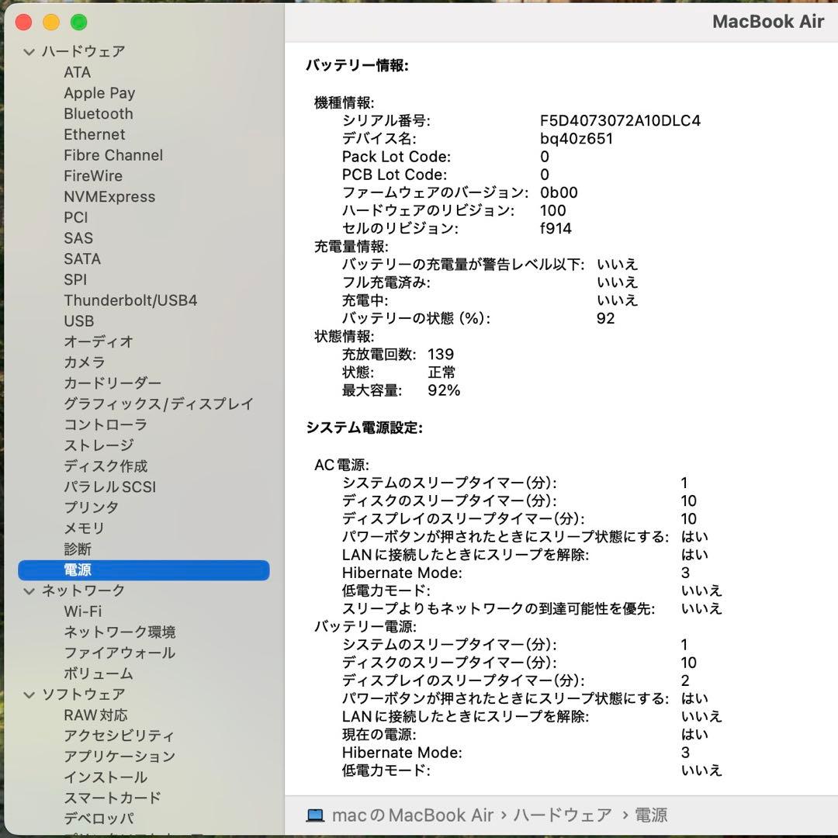Viewport: 838px width, 838px height.
Task: Collapse the ハードウェア section
Action: click(29, 51)
